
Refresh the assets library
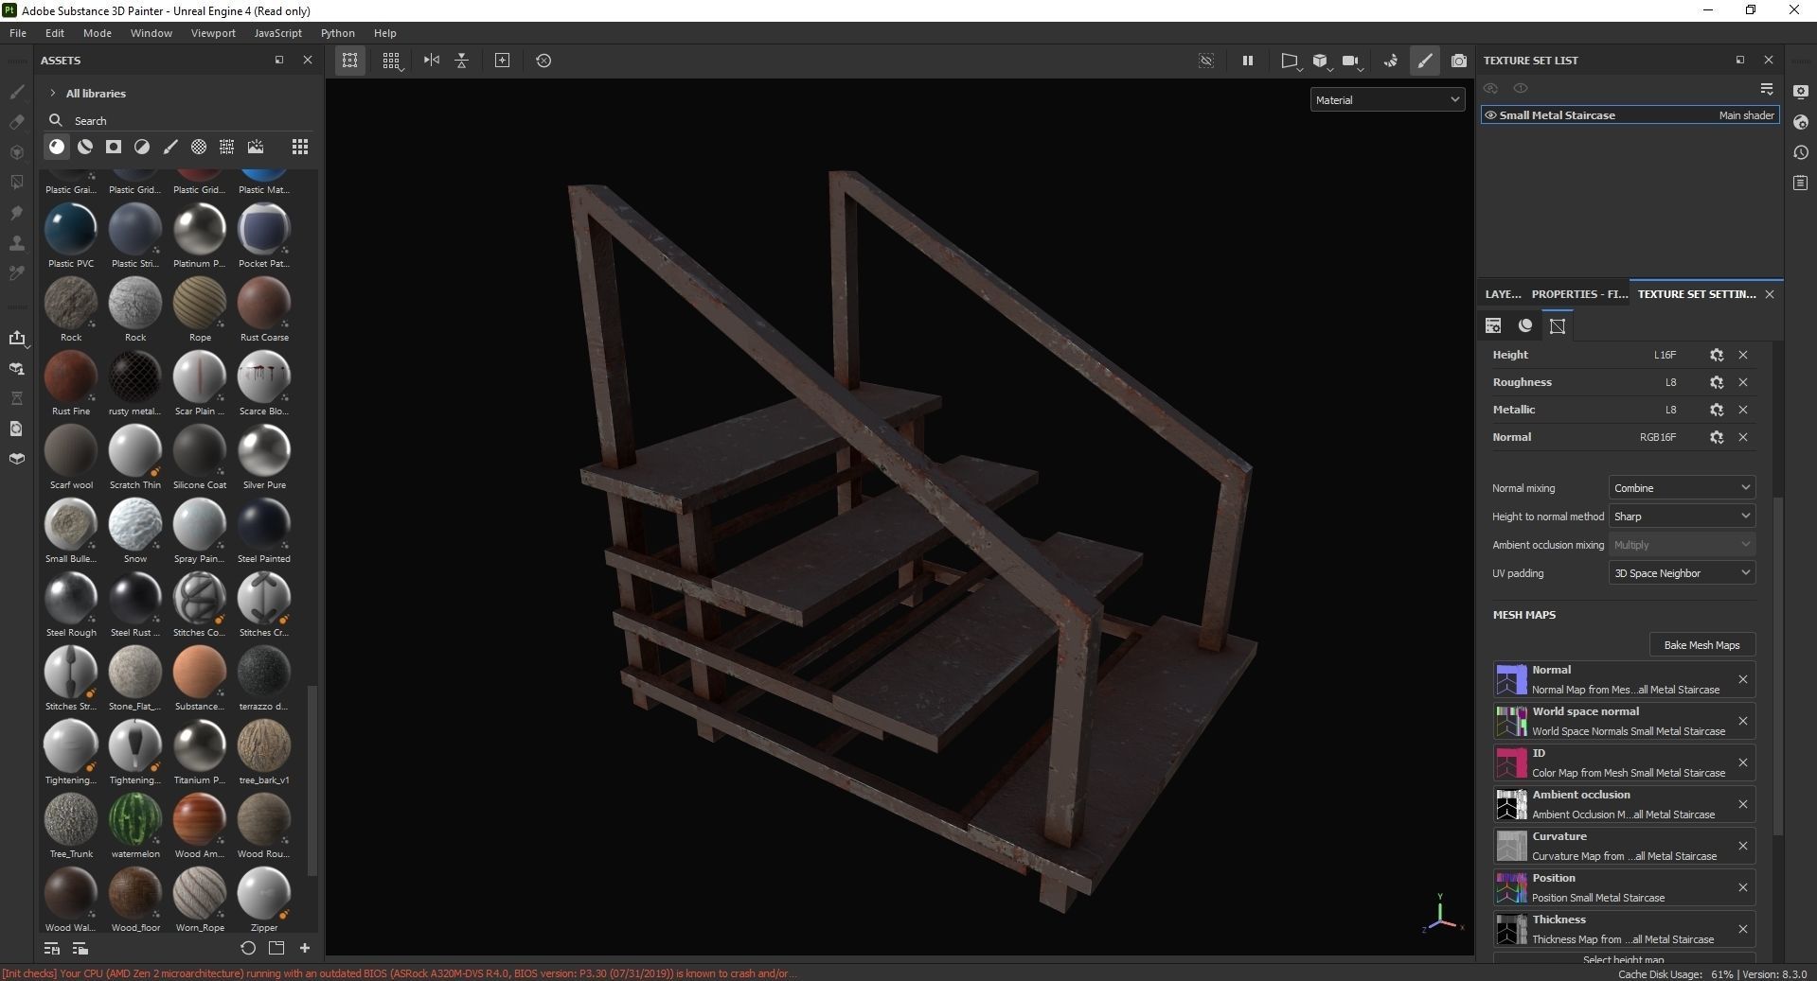tap(248, 948)
